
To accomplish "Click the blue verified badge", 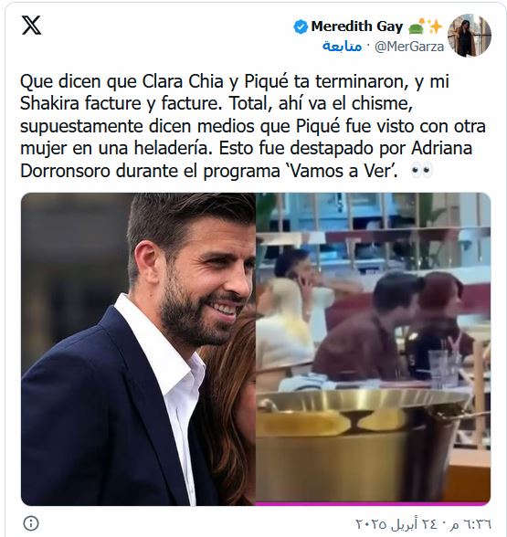I will (301, 27).
